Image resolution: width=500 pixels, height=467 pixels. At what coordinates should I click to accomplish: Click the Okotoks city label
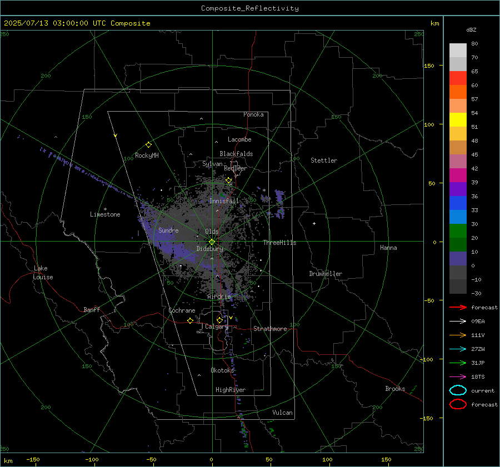222,370
